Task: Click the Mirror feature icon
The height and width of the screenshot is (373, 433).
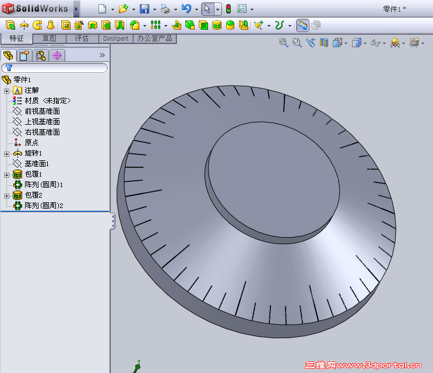Action: click(244, 25)
